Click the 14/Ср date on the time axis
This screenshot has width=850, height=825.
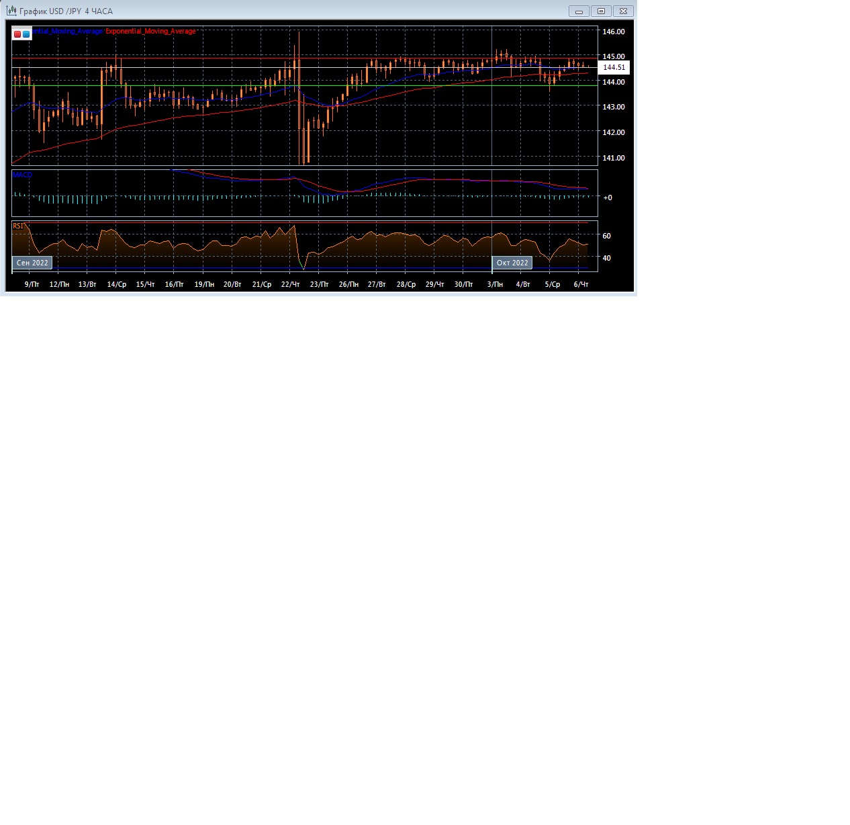coord(117,285)
